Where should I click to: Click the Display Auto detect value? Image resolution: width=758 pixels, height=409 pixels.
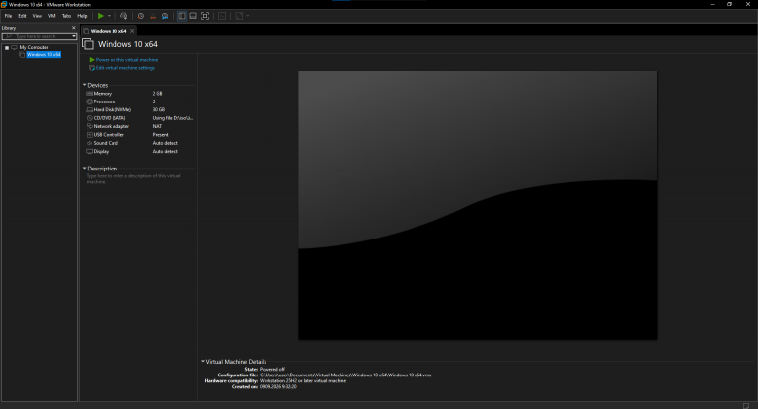pos(165,151)
